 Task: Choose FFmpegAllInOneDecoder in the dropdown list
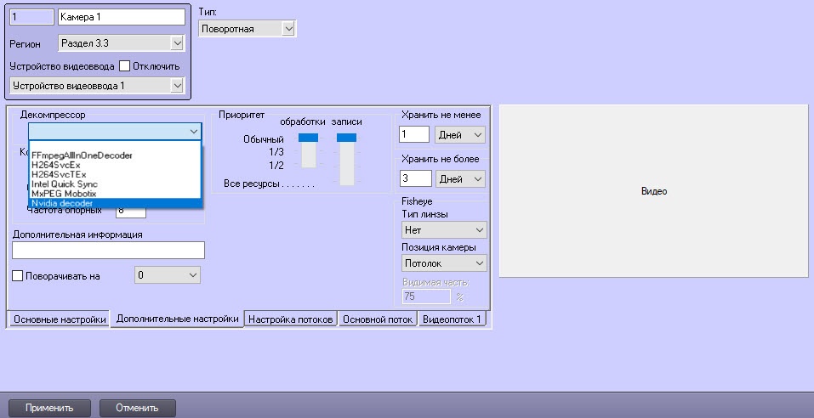[x=81, y=155]
